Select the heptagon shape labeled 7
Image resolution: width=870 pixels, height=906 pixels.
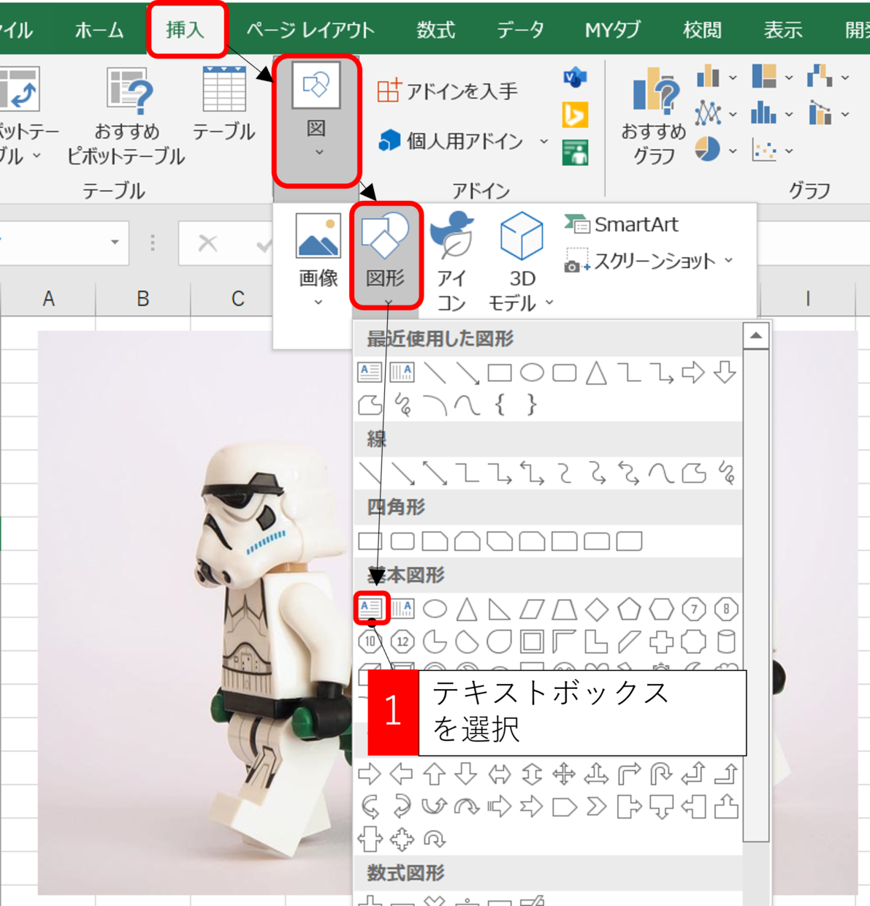point(693,608)
